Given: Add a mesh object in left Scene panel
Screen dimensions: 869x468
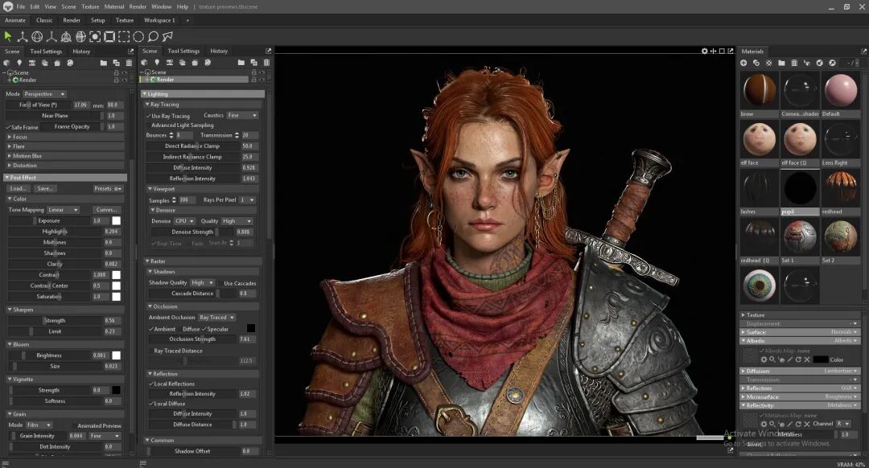Looking at the screenshot, I should pos(6,64).
